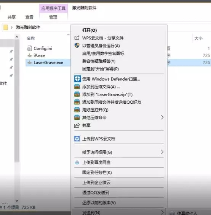Click the second pin icon in the navigation pane
This screenshot has height=215, width=211.
coord(11,59)
